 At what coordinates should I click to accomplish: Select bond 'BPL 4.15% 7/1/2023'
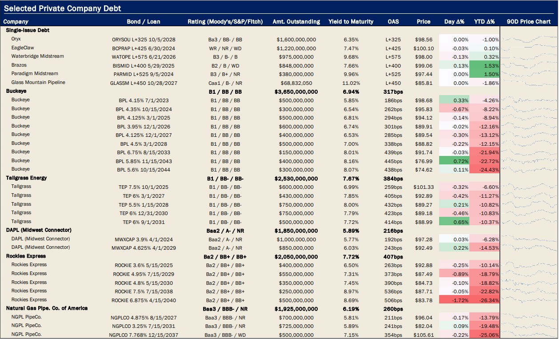[x=144, y=100]
